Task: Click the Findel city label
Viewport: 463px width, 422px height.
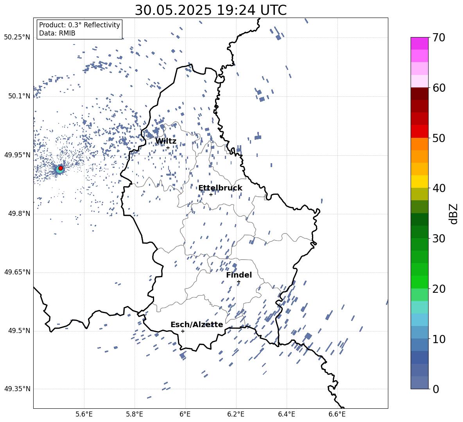Action: [x=239, y=275]
